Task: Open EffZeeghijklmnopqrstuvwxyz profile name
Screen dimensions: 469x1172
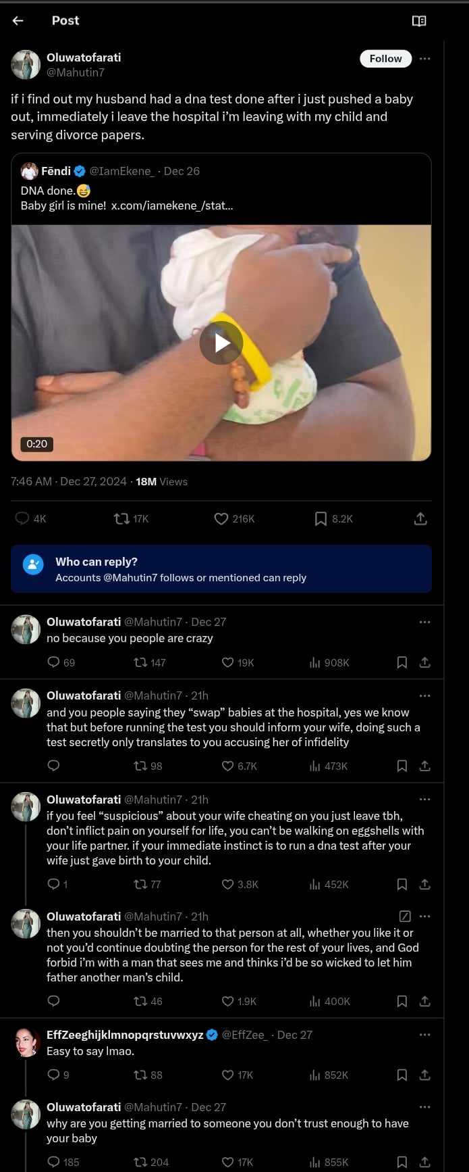Action: [x=125, y=1035]
